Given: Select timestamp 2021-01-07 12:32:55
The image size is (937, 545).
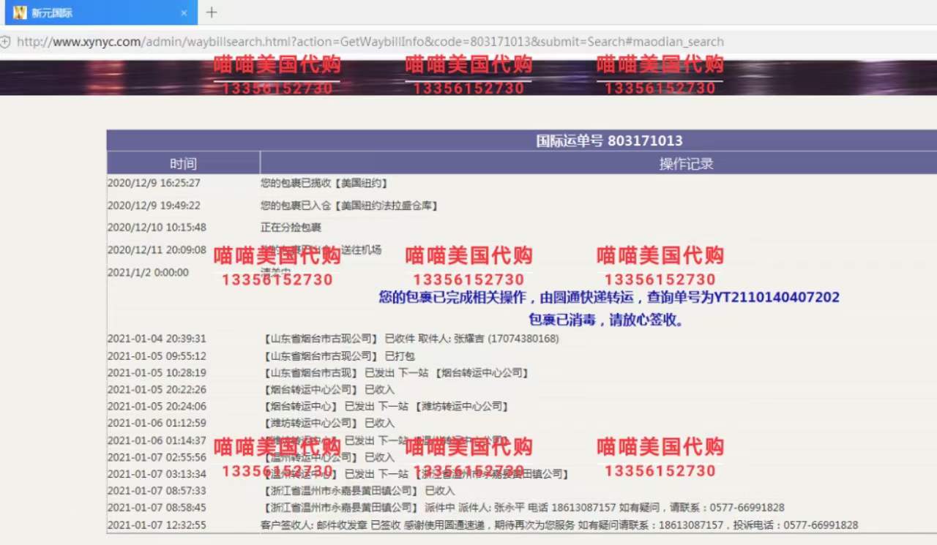Looking at the screenshot, I should 157,525.
